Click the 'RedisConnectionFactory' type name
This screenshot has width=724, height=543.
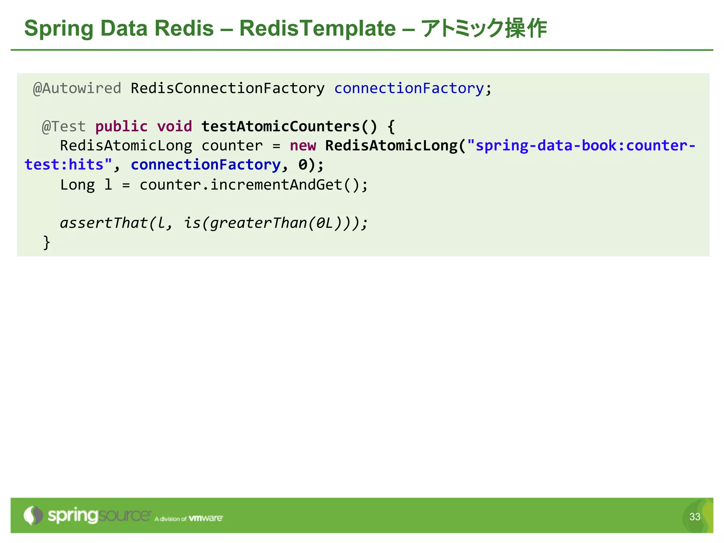coord(228,88)
